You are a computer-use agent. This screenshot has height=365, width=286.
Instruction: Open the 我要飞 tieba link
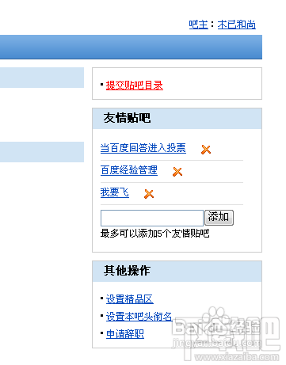pos(115,192)
